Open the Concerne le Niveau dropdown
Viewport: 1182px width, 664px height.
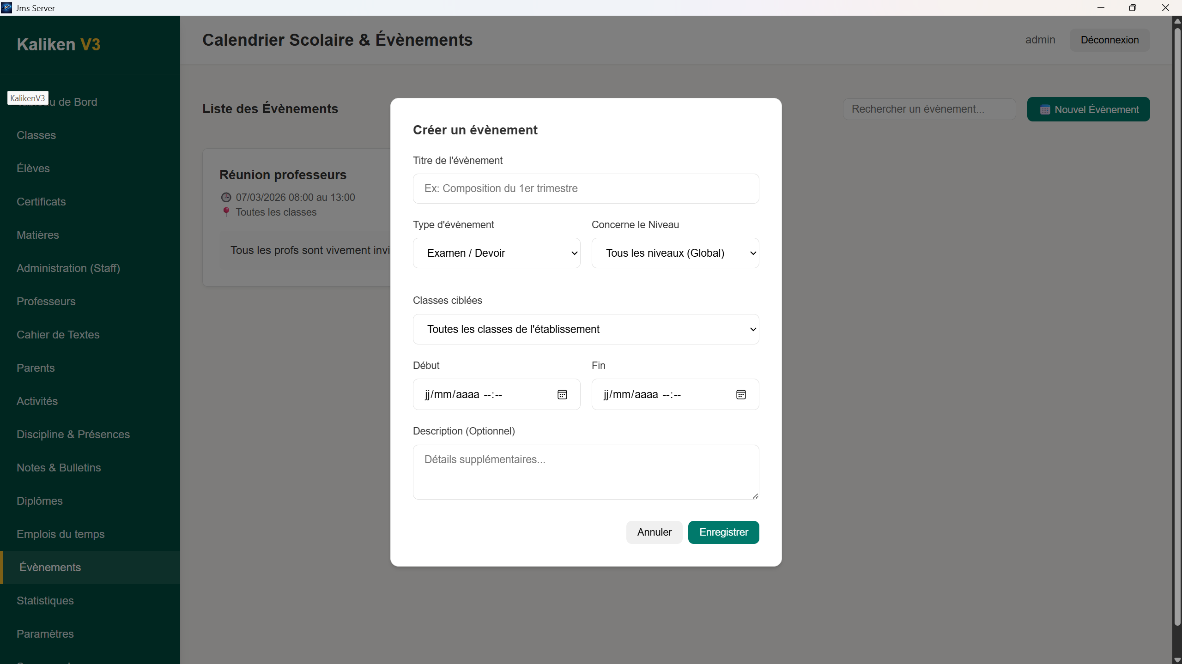point(675,253)
